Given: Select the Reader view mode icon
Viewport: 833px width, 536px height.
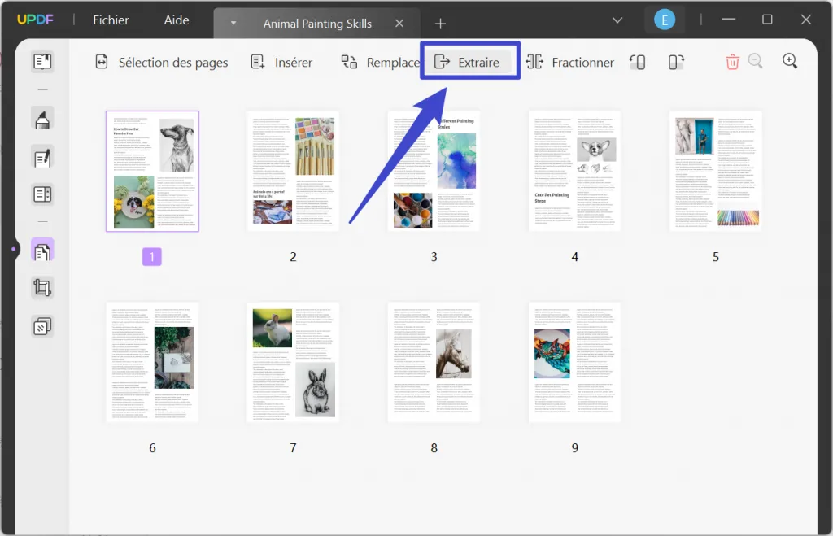Looking at the screenshot, I should pyautogui.click(x=42, y=60).
